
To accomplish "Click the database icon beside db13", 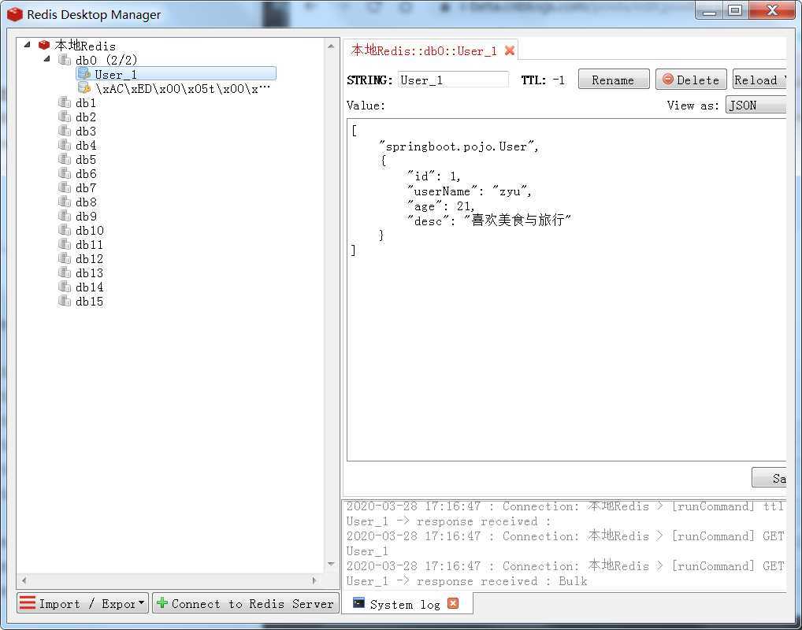I will [x=65, y=272].
